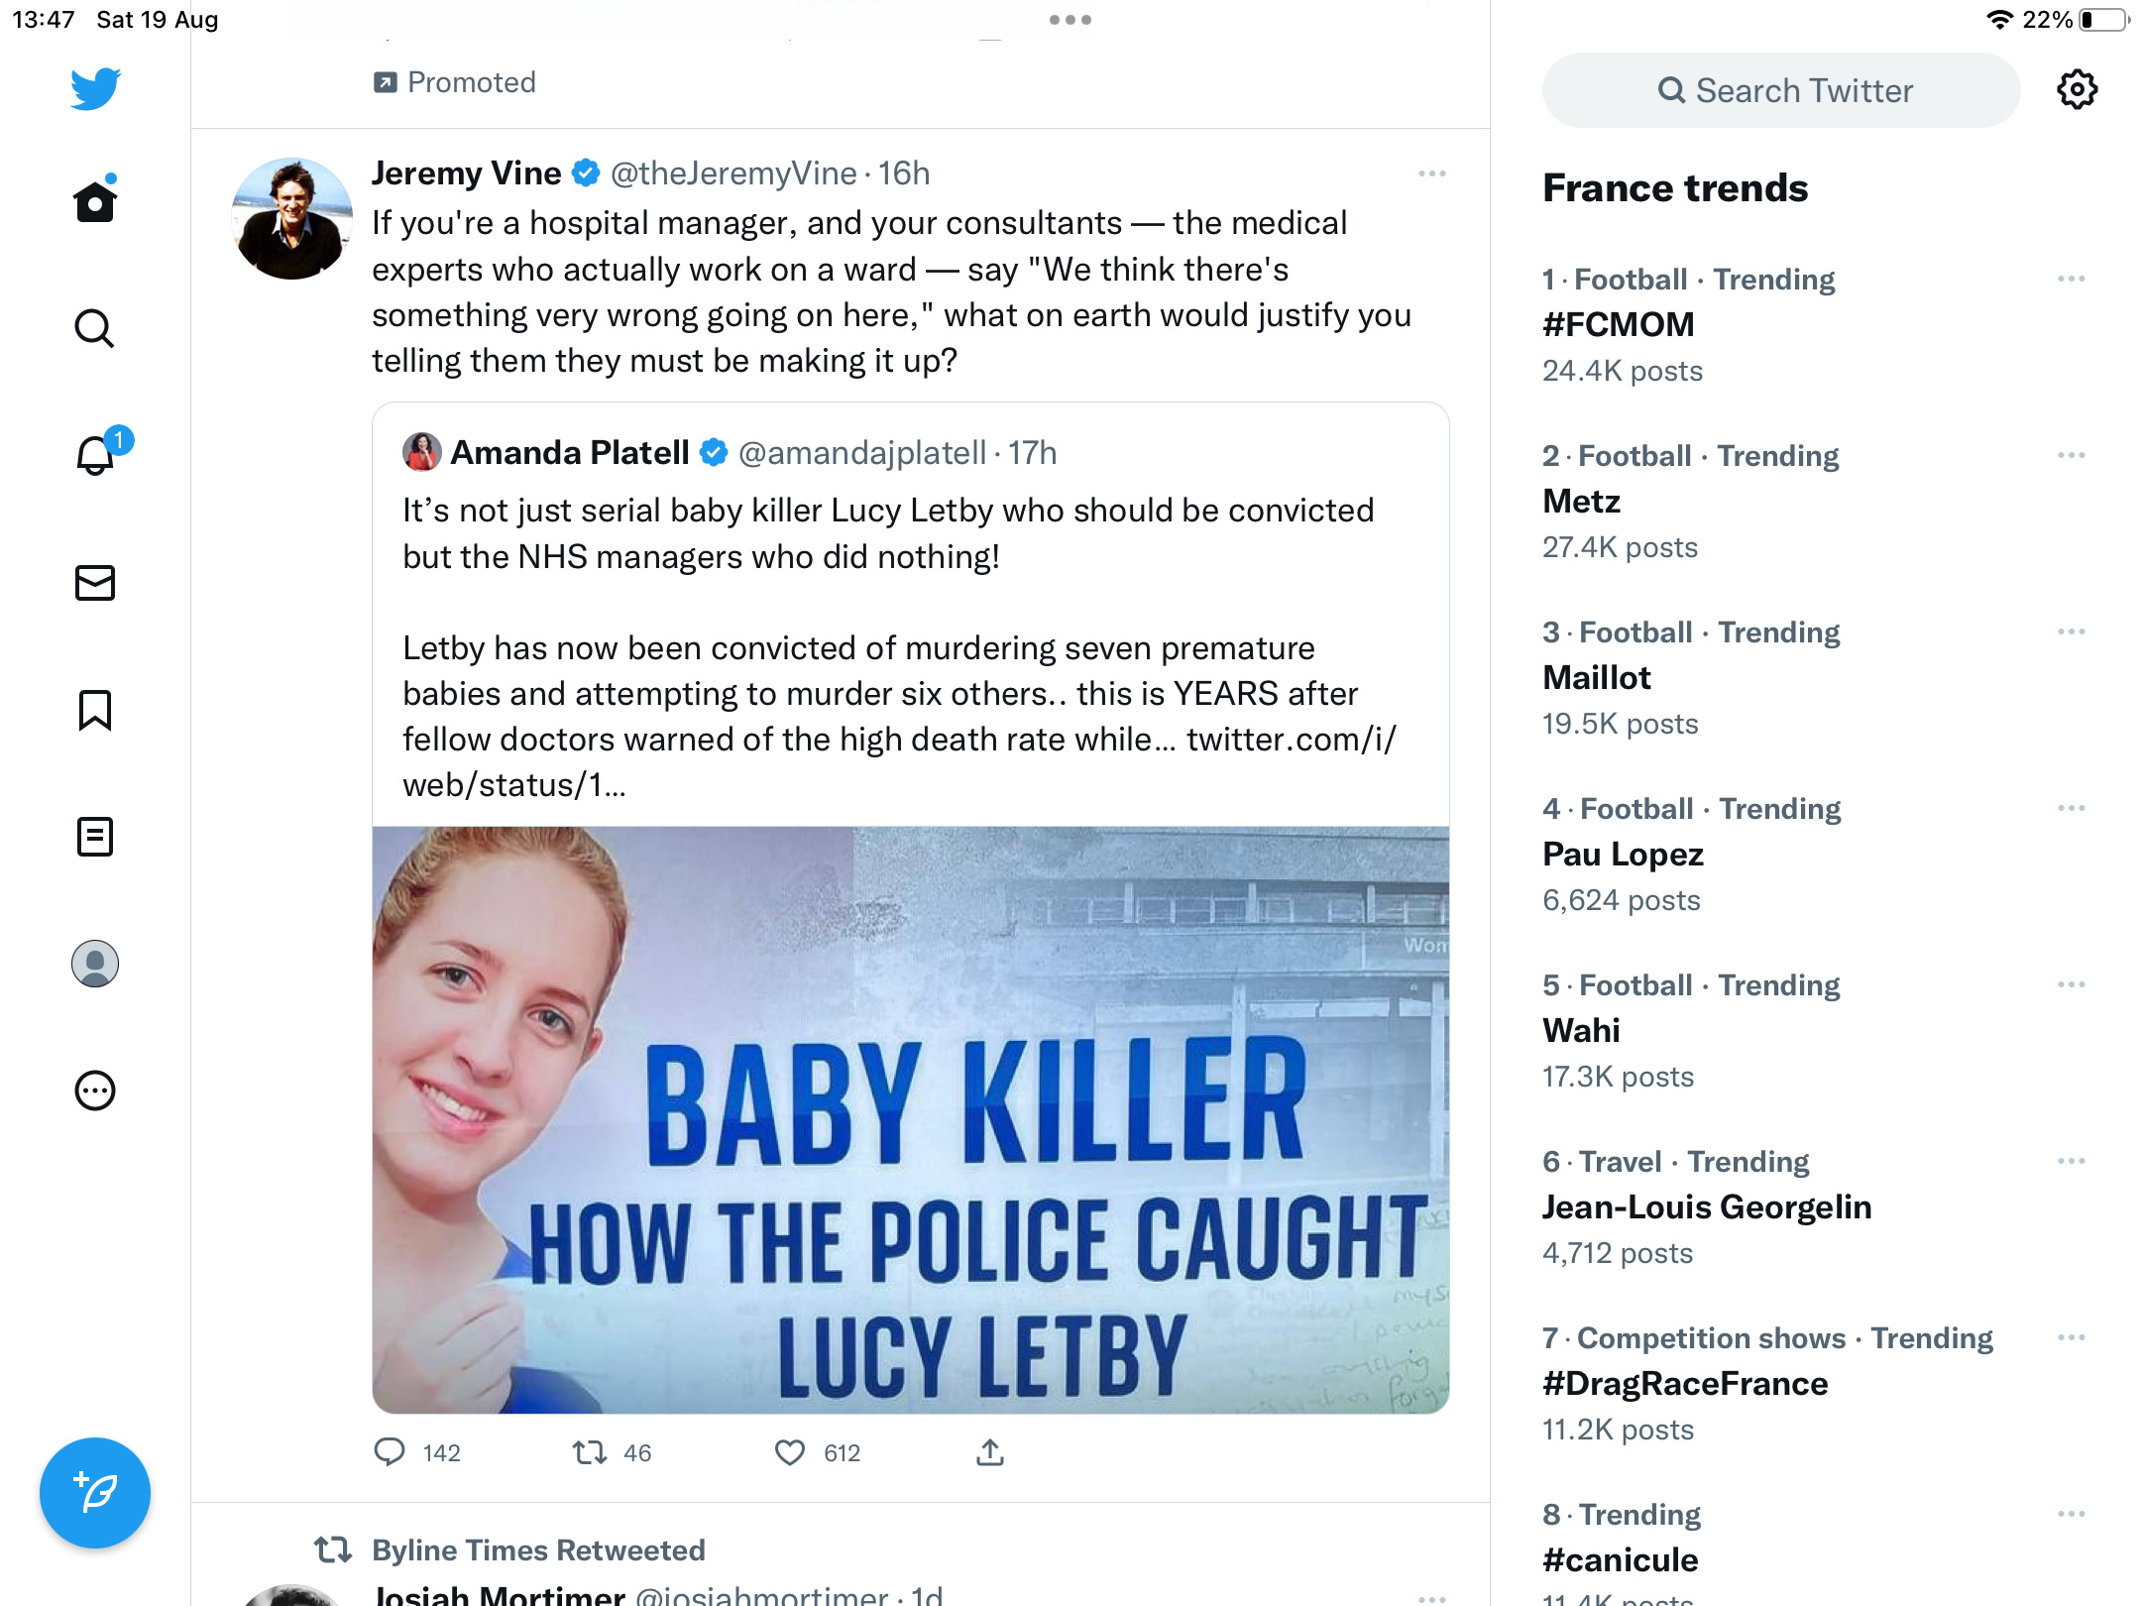Open more options for #FCMOM trend
The width and height of the screenshot is (2141, 1606).
2071,280
